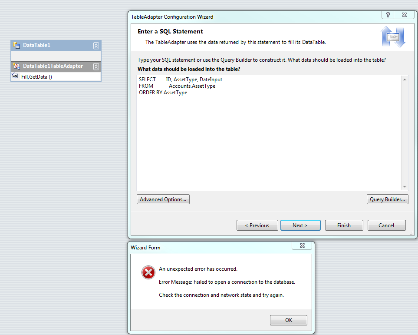Close the Wizard Form error dialog

(x=302, y=246)
